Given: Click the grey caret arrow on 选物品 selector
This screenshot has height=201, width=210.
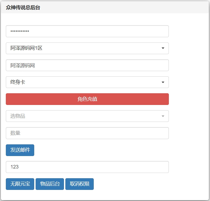Looking at the screenshot, I should click(x=163, y=116).
